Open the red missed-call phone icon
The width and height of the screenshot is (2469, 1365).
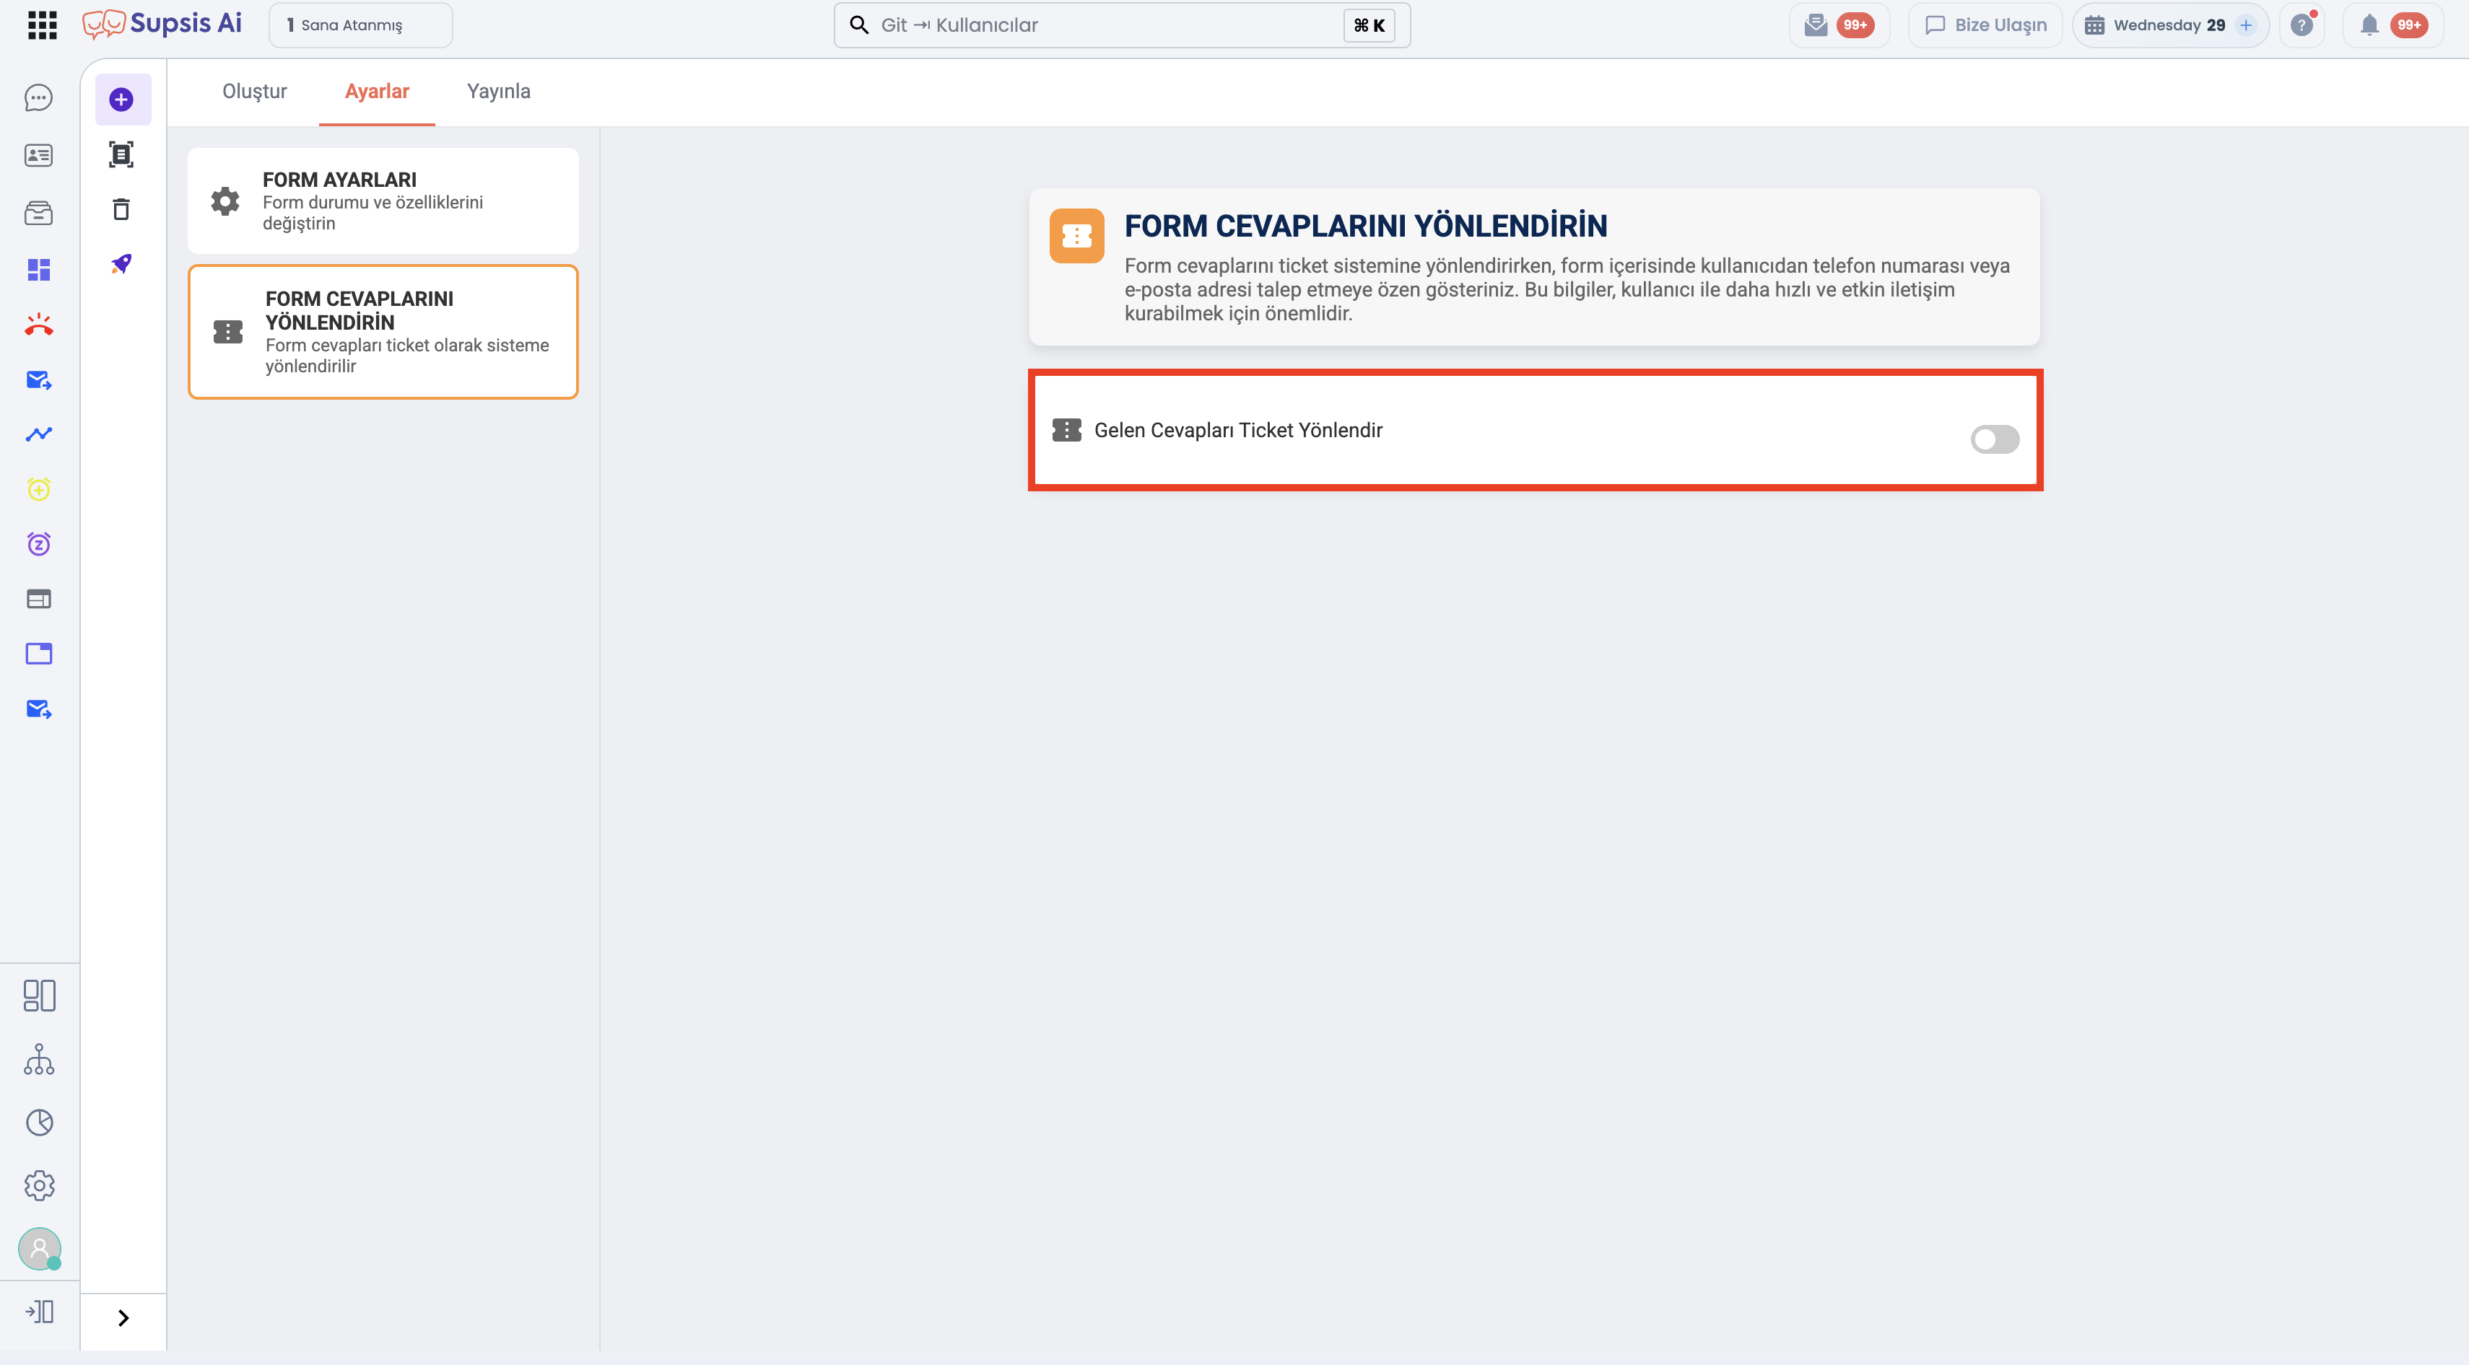pyautogui.click(x=38, y=325)
